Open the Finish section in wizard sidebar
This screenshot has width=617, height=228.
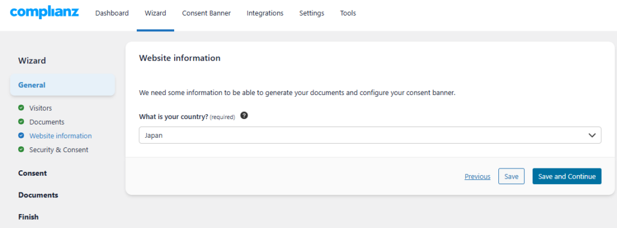(28, 217)
